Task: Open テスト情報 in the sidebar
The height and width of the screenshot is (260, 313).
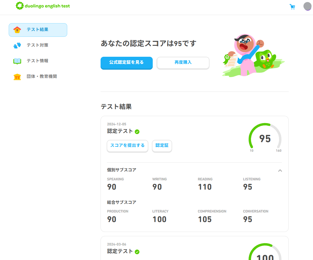Action: pyautogui.click(x=37, y=61)
